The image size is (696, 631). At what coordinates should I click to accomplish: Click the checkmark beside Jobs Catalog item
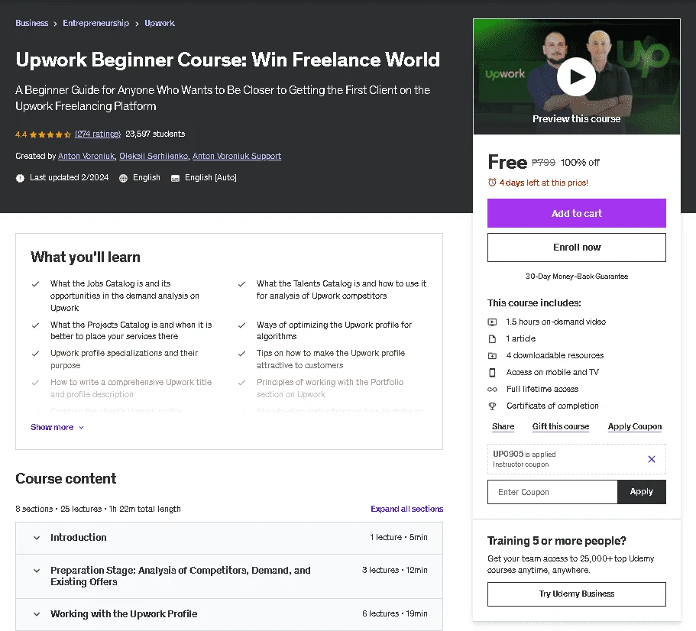(x=35, y=284)
